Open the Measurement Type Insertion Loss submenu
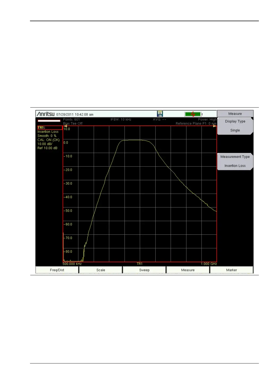Image resolution: width=274 pixels, height=386 pixels. tap(235, 161)
